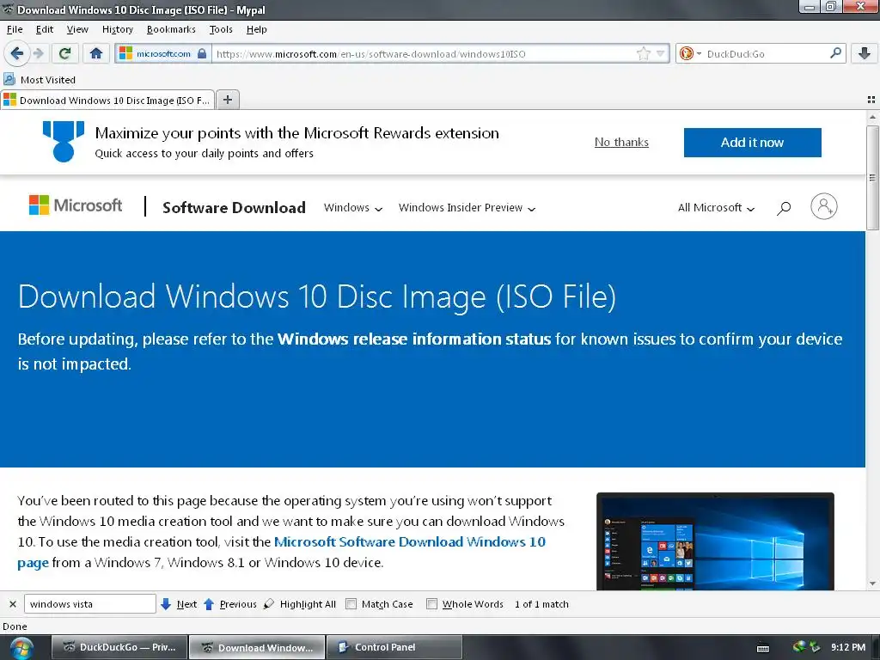Open the DuckDuckGo search engine selector

[690, 53]
